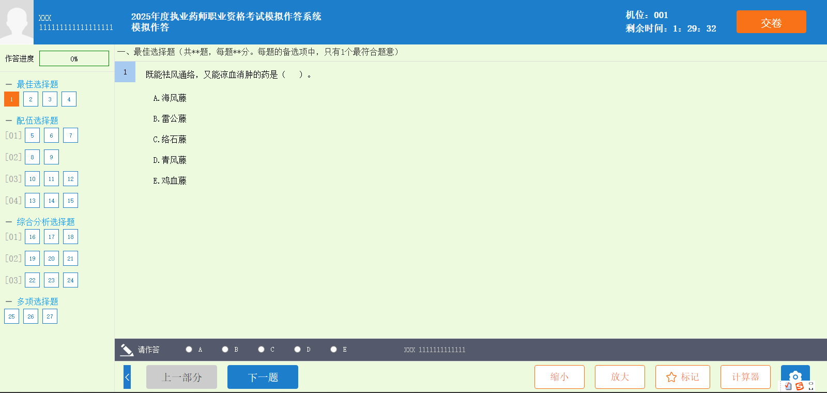Jump to question number 4

(69, 99)
